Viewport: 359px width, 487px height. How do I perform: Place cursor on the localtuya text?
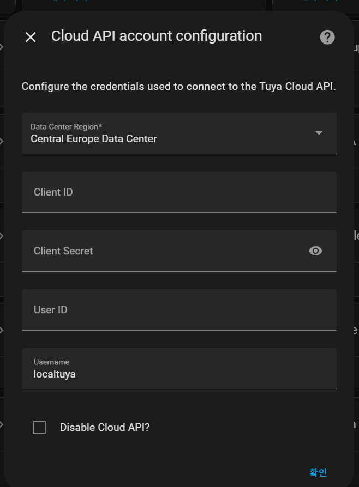(x=55, y=374)
